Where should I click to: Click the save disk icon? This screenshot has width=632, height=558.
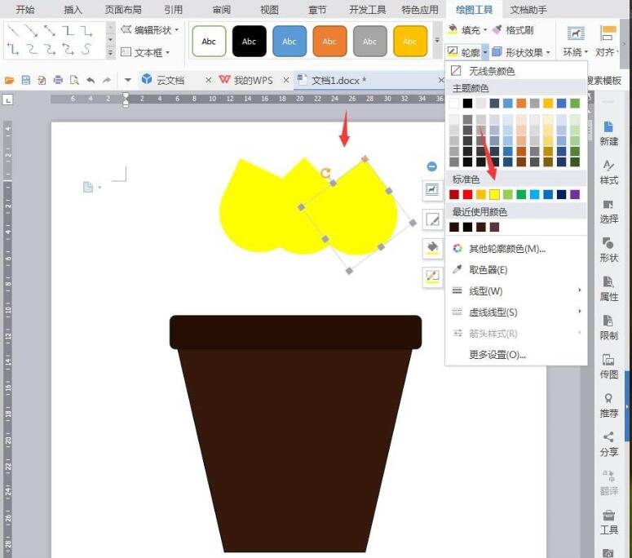(x=26, y=80)
